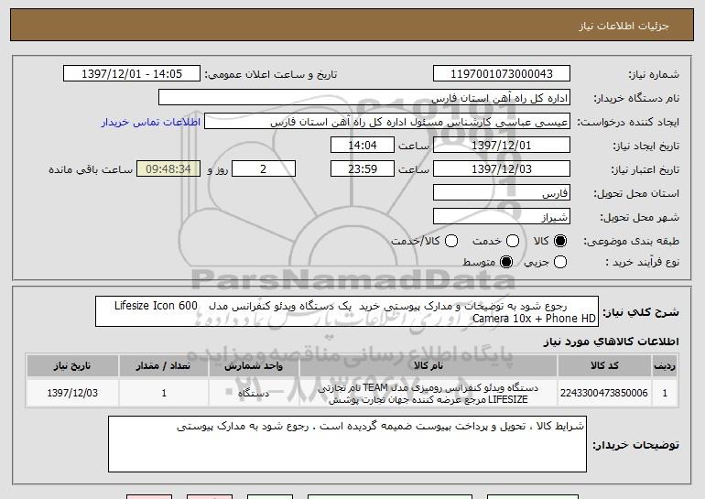Select the جزیی purchase type radio
The image size is (705, 499).
[560, 262]
